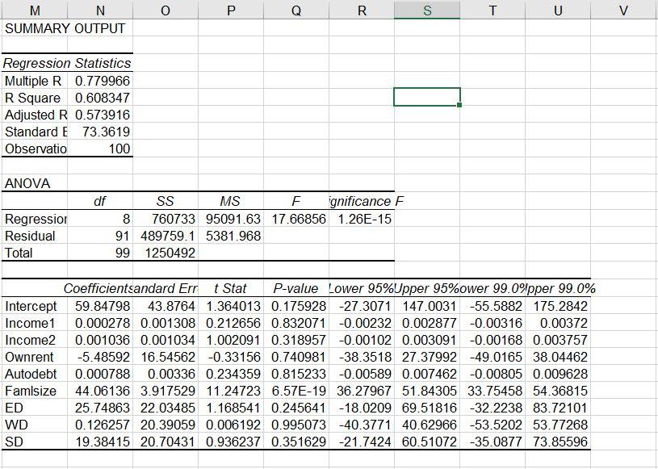Screen dimensions: 658x469
Task: Click the R Square value 0.608347
Action: click(x=100, y=97)
